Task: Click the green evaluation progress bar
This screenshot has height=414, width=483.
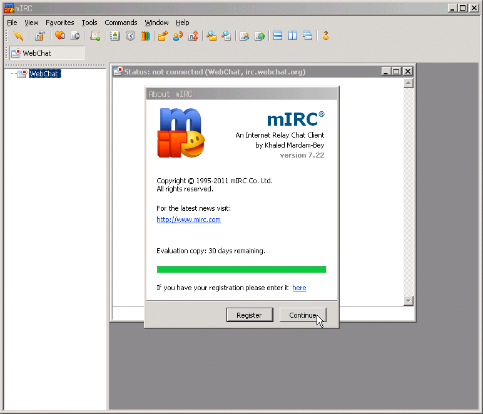Action: point(241,270)
